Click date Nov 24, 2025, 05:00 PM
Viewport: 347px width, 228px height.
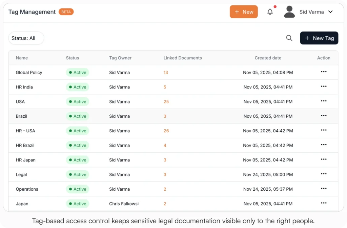pyautogui.click(x=268, y=175)
